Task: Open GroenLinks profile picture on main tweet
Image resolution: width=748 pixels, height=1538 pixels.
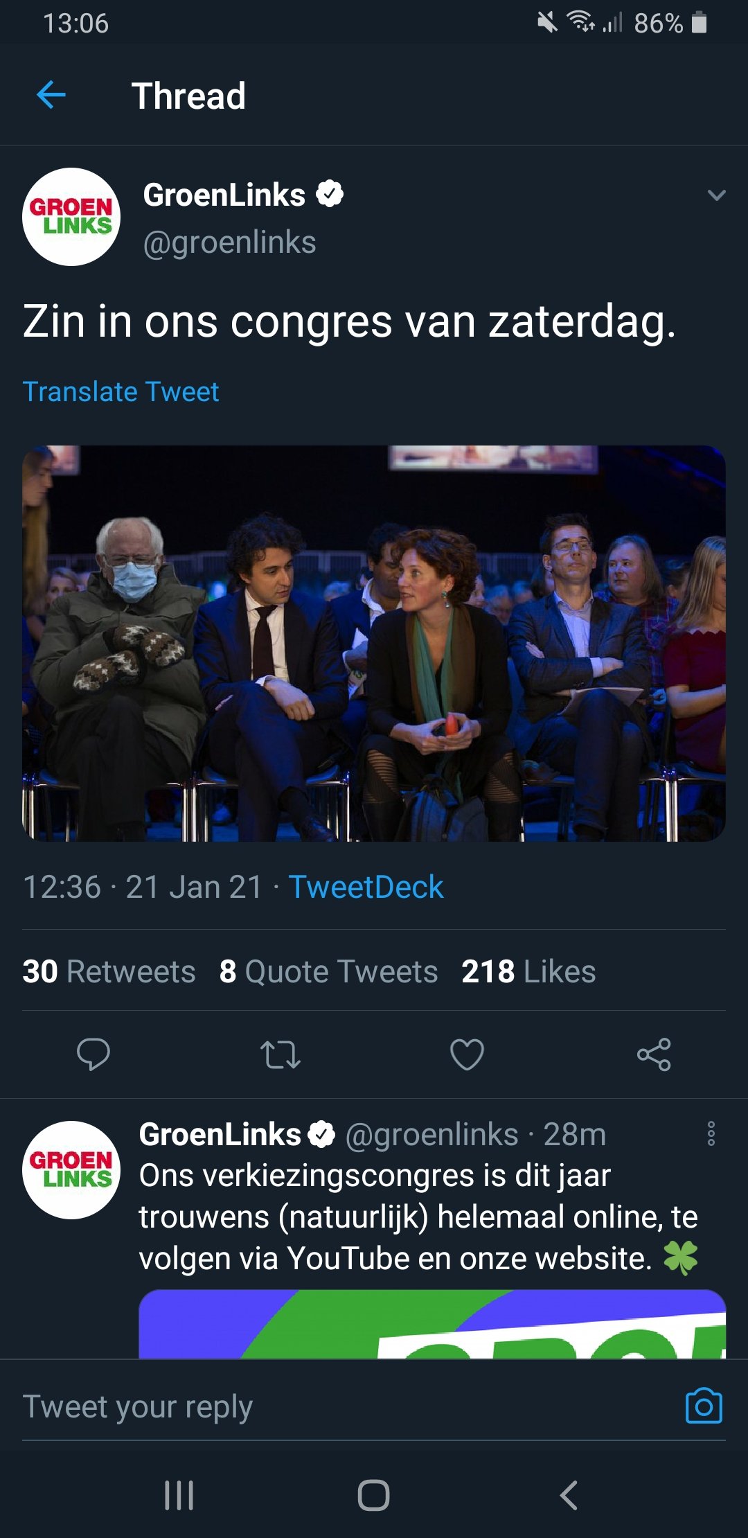Action: tap(71, 217)
